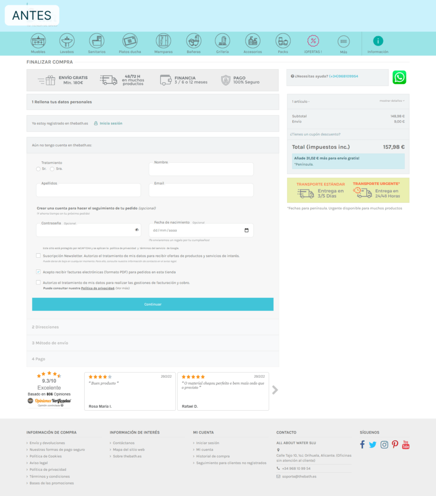Select the Sr. radio button
The height and width of the screenshot is (496, 436).
tap(38, 169)
